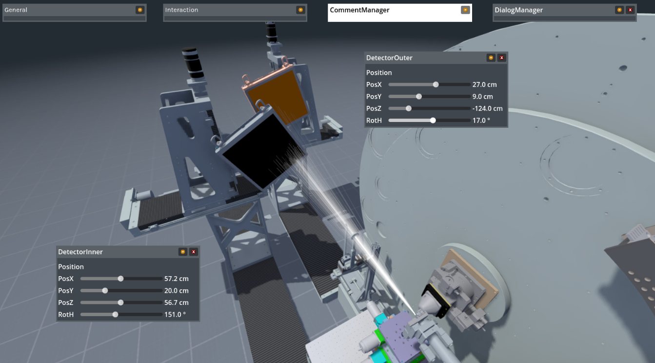Collapse the DetectorOuter panel with its orange button
This screenshot has width=655, height=363.
[x=491, y=58]
